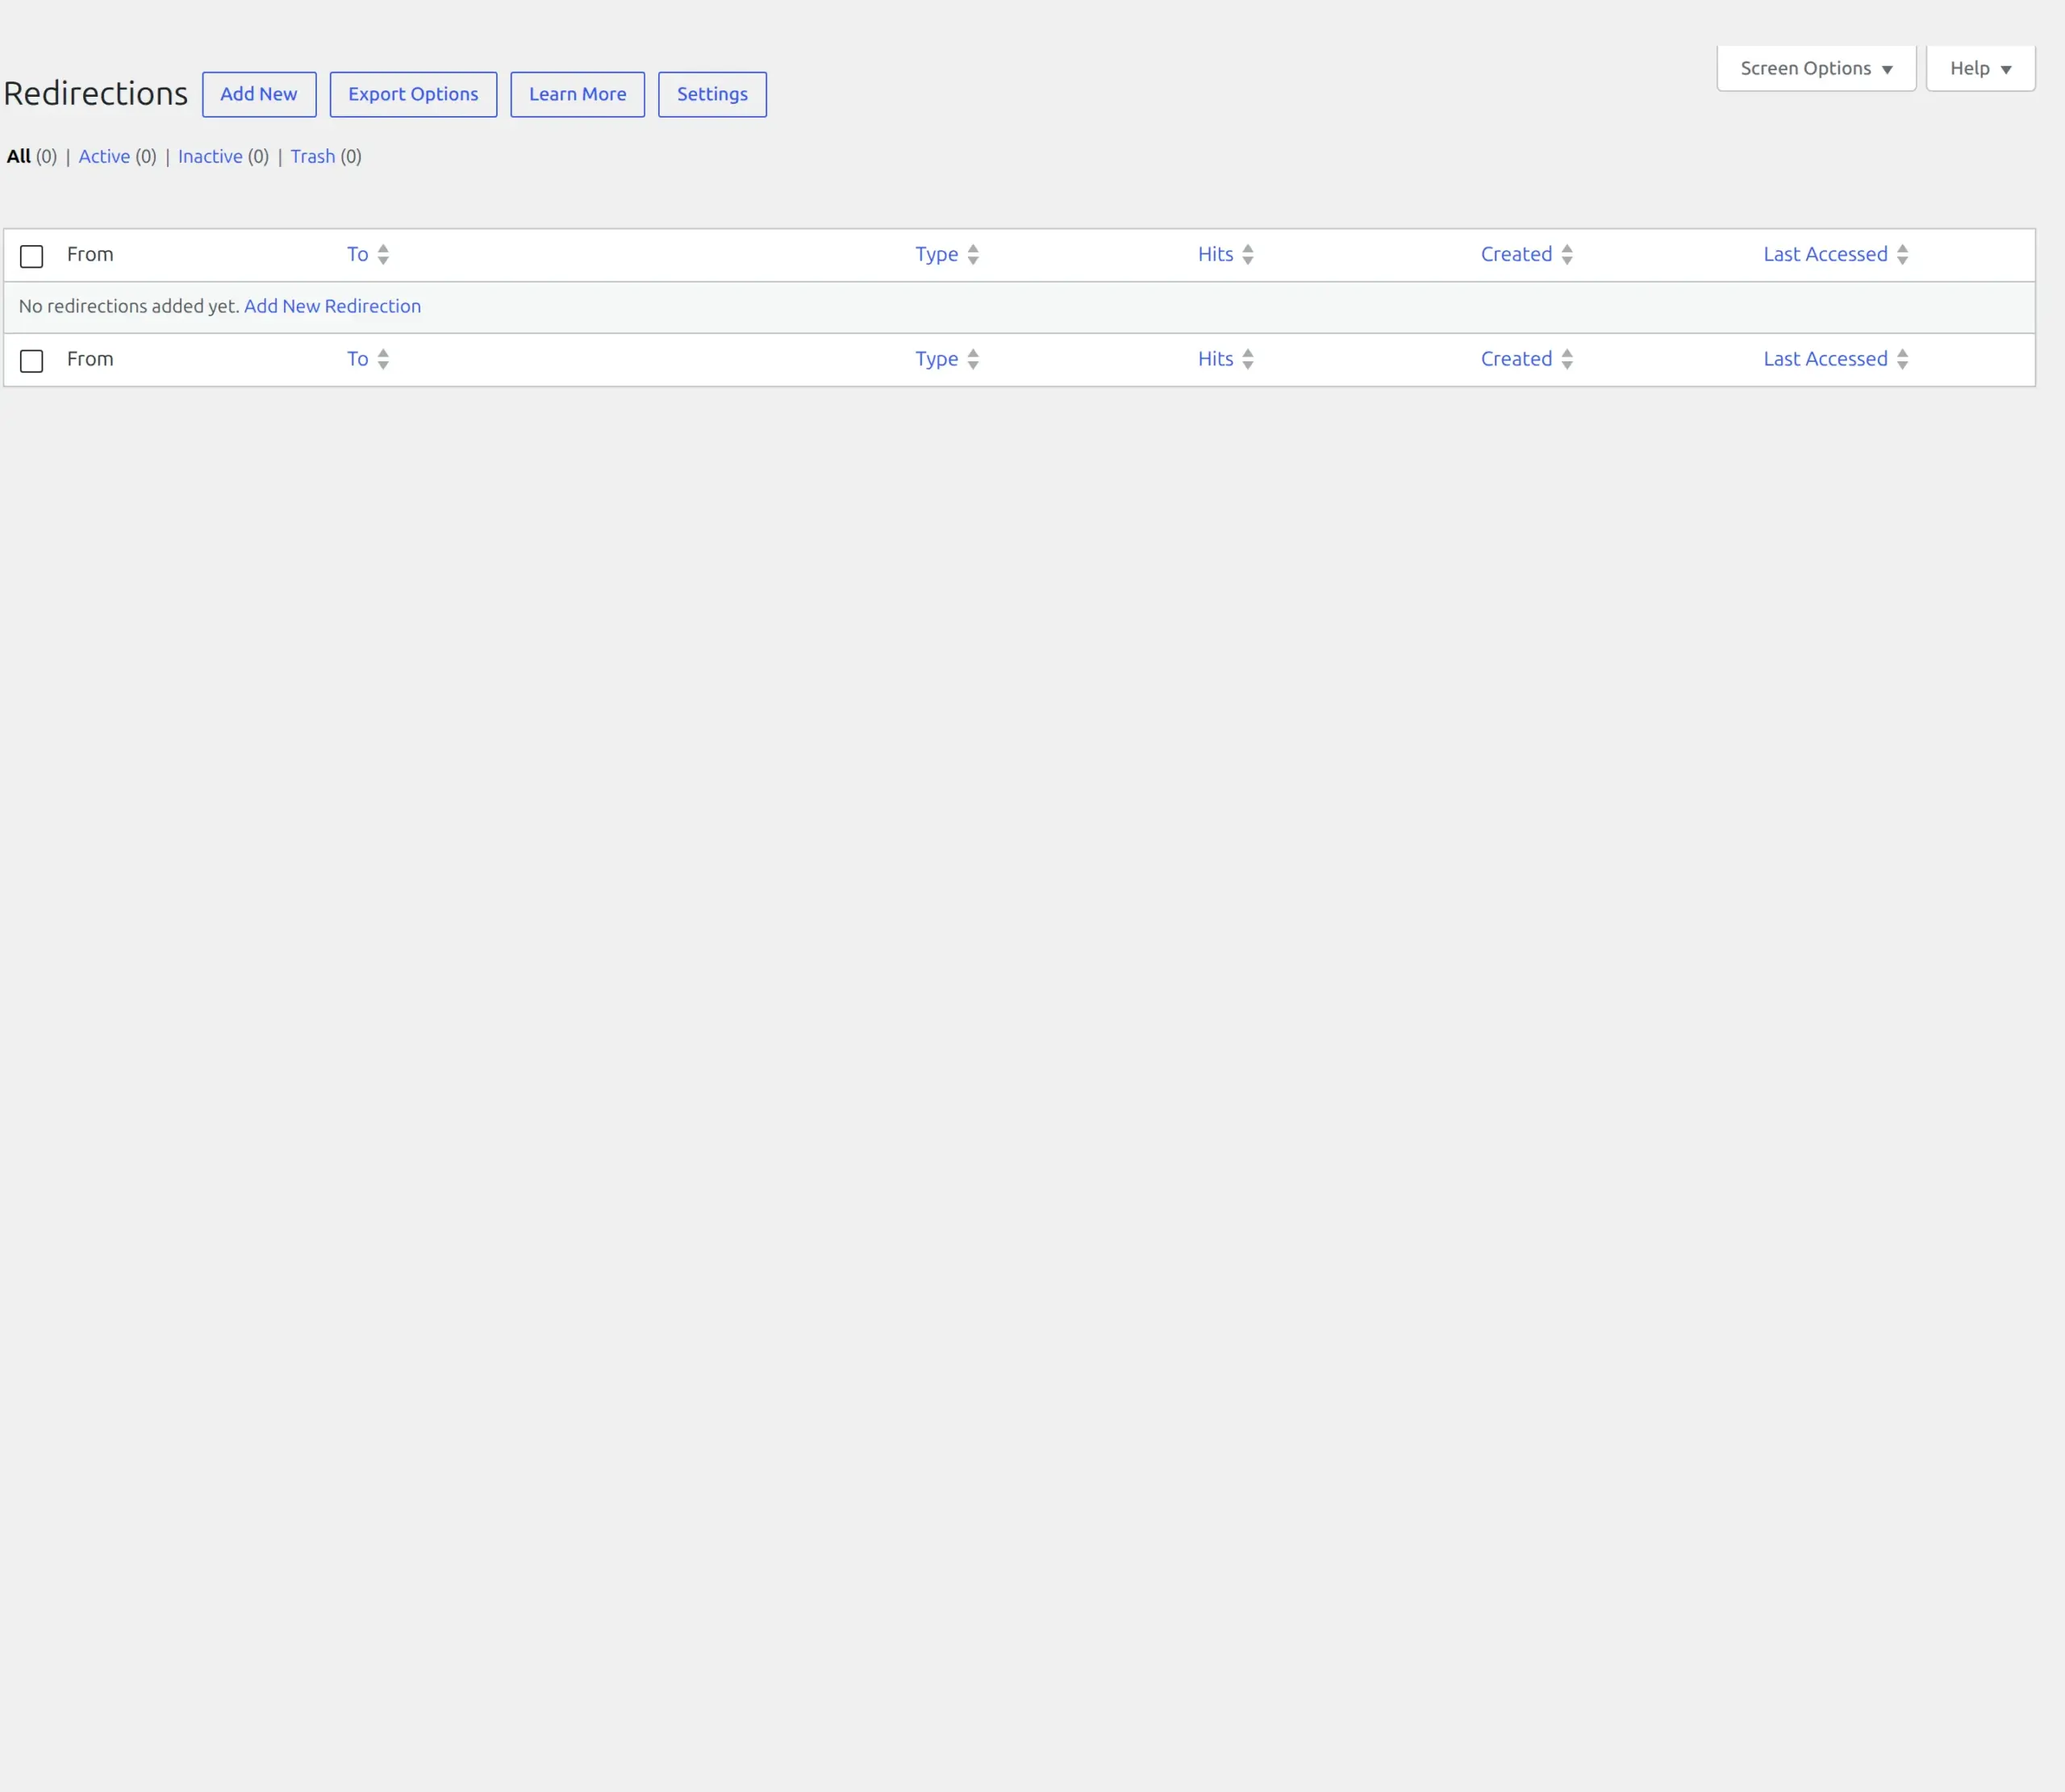Screen dimensions: 2065x1792
Task: Tick the select-all checkbox in table footer
Action: pyautogui.click(x=32, y=361)
